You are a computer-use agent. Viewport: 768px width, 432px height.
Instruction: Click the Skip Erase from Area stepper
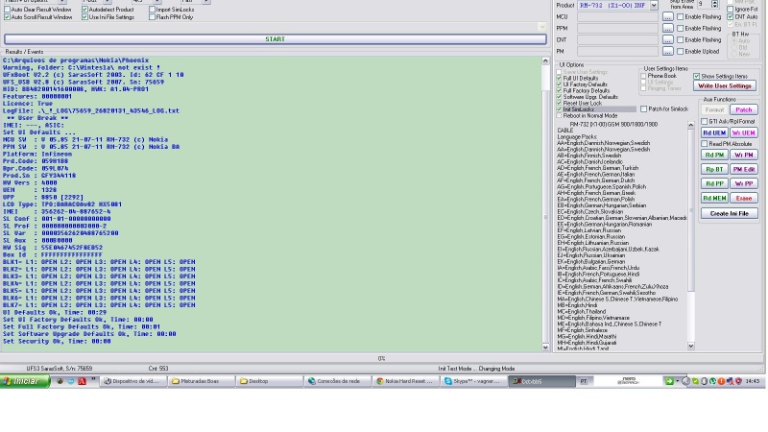point(714,4)
